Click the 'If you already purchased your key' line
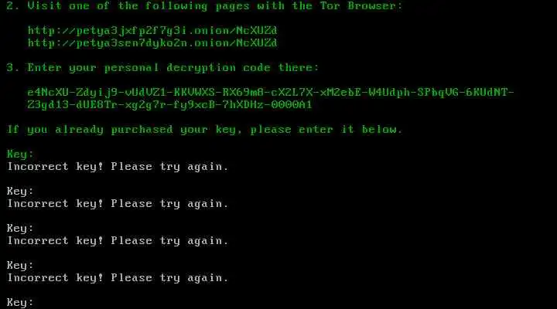 tap(125, 130)
